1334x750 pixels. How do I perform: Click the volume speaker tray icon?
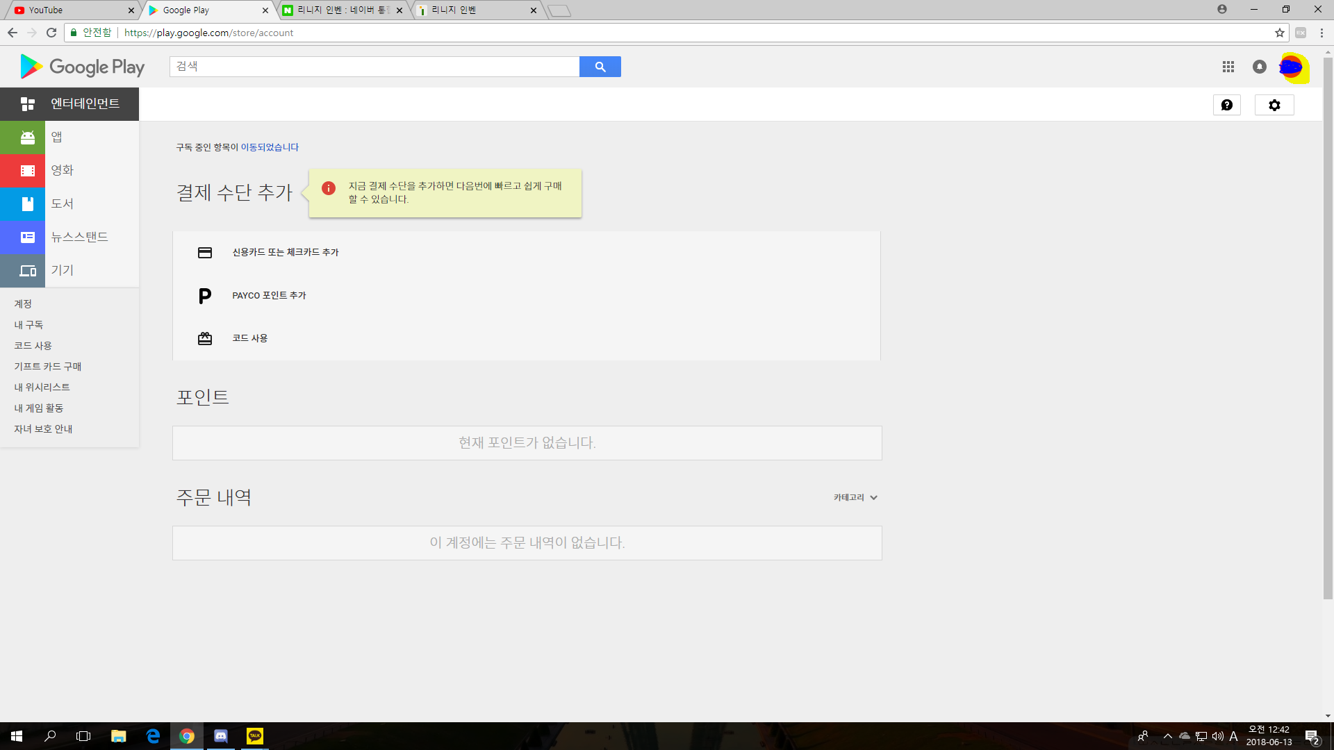click(x=1217, y=736)
